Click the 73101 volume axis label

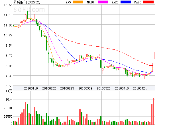[x=8, y=108]
